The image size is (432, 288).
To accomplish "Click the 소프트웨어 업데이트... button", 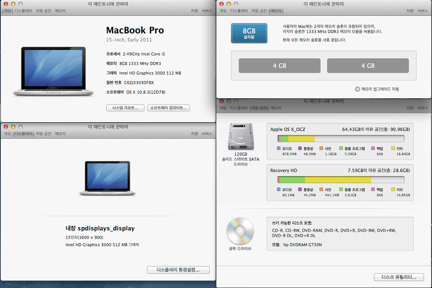I will (169, 108).
